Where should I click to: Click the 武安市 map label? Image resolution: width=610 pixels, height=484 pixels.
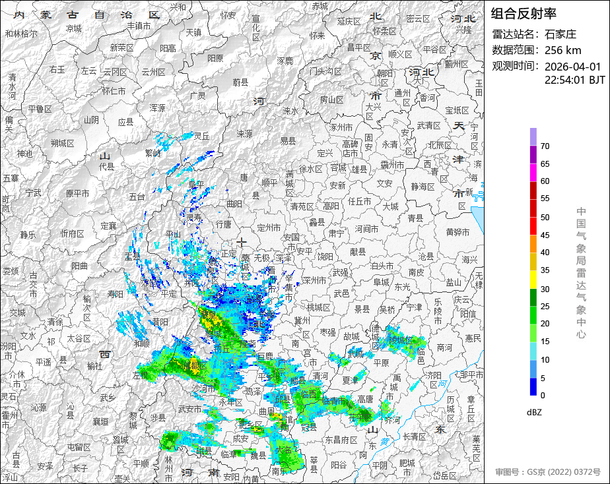(x=189, y=409)
